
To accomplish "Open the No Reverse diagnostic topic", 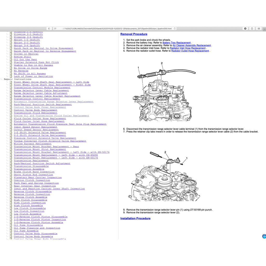I will click(x=21, y=71).
